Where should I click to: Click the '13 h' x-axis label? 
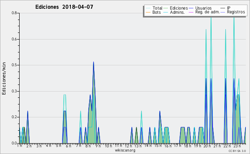(138, 146)
